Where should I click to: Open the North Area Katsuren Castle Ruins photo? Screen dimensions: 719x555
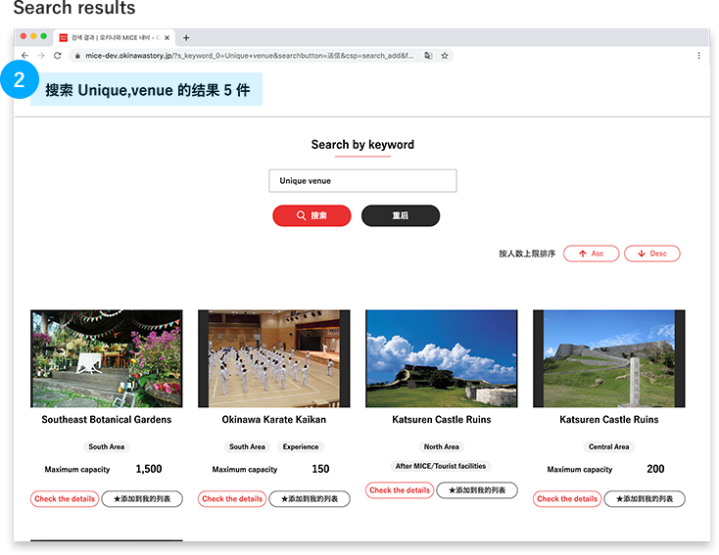pos(442,358)
